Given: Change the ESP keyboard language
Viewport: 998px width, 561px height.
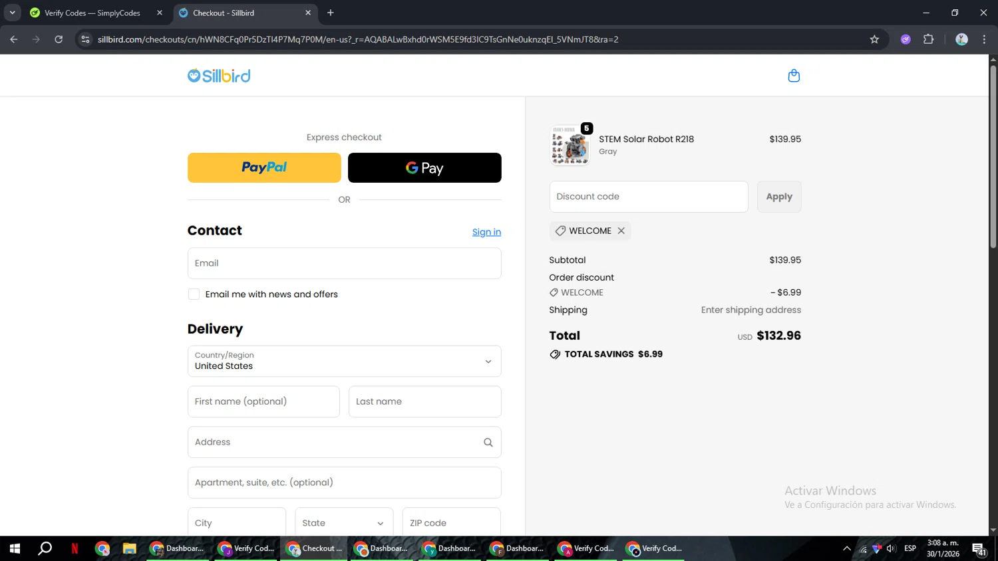Looking at the screenshot, I should tap(910, 548).
